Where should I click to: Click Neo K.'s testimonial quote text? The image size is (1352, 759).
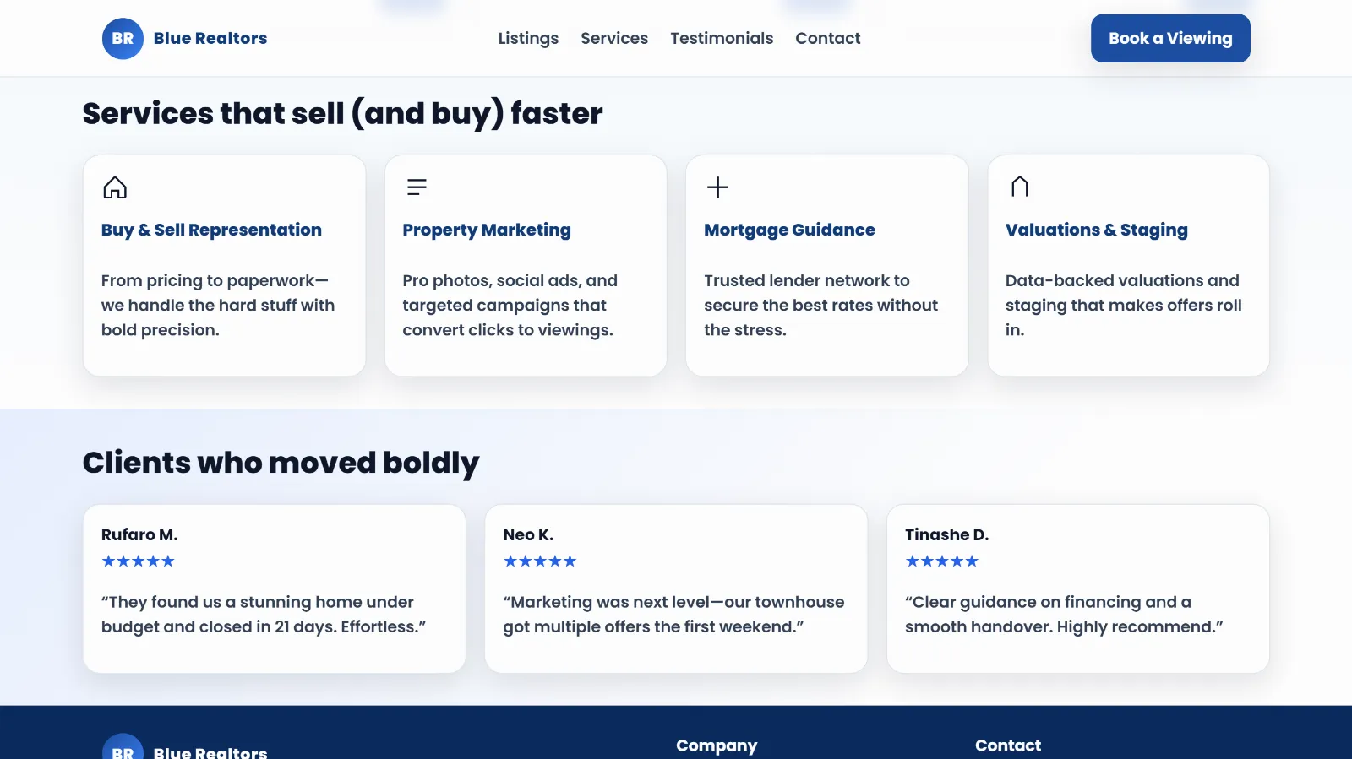pyautogui.click(x=673, y=615)
